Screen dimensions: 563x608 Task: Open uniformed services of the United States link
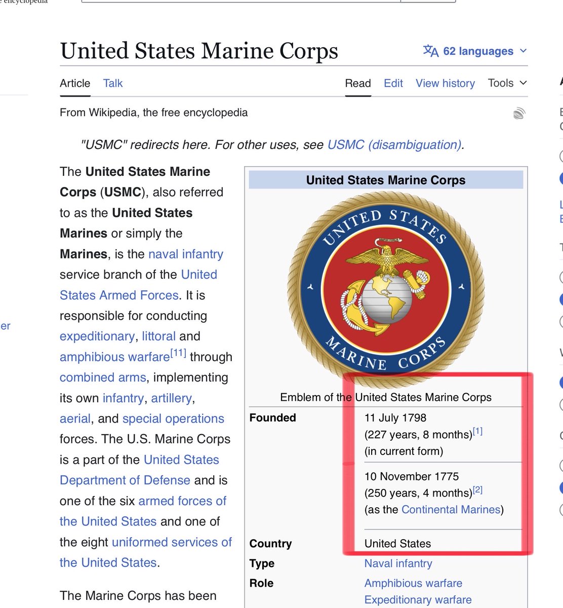coord(145,552)
